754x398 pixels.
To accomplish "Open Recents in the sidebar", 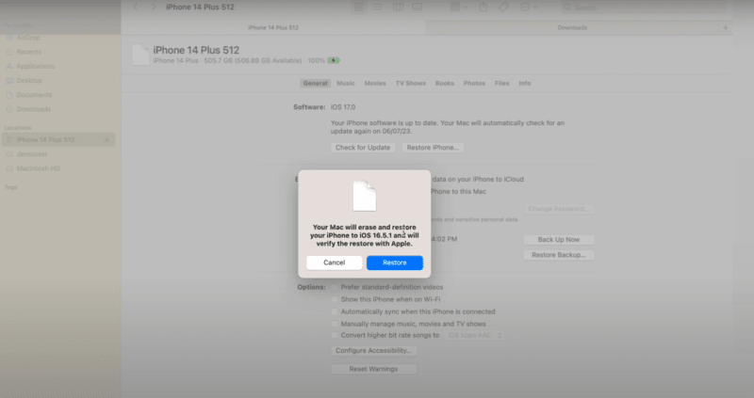I will (x=29, y=52).
